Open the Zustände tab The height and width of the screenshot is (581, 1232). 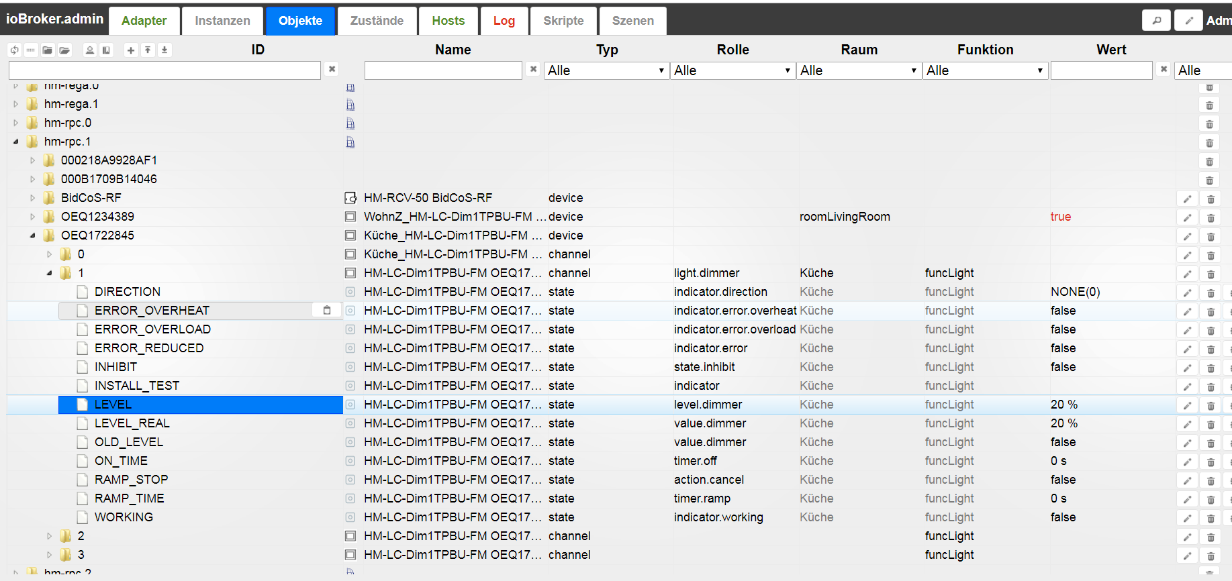tap(377, 21)
